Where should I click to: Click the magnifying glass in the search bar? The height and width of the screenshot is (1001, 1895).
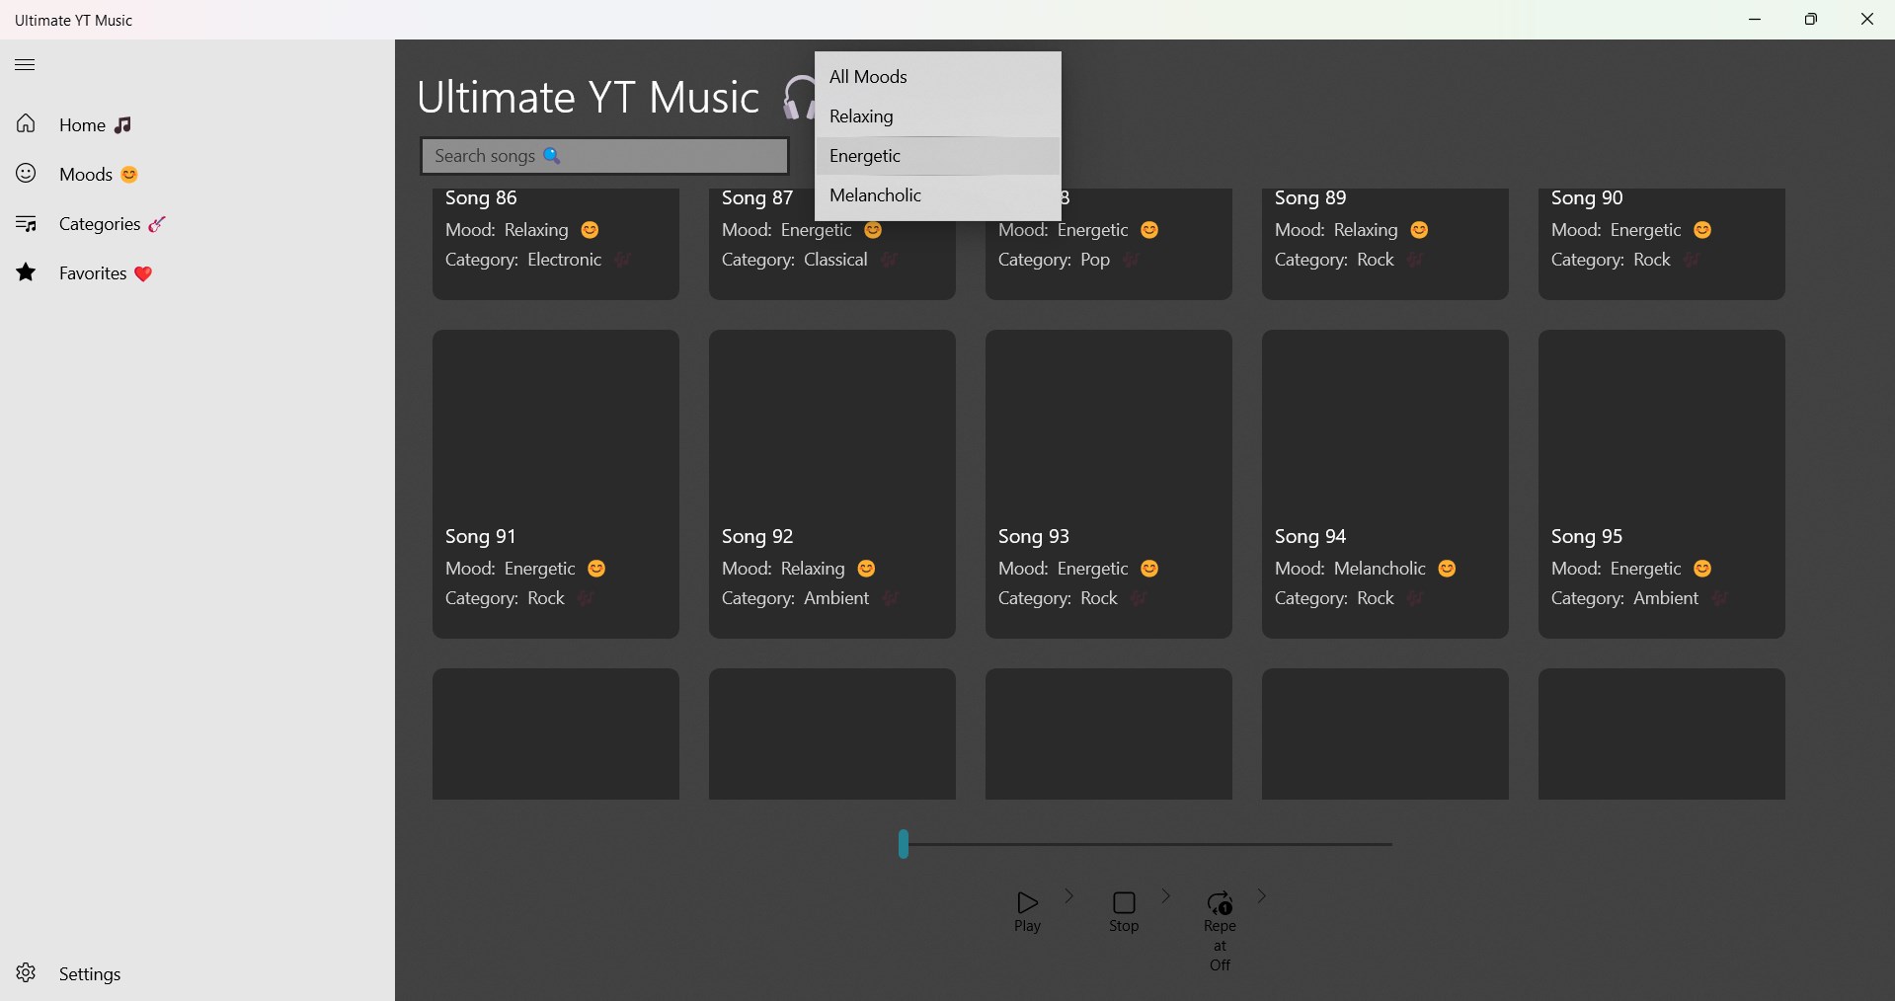click(x=553, y=155)
